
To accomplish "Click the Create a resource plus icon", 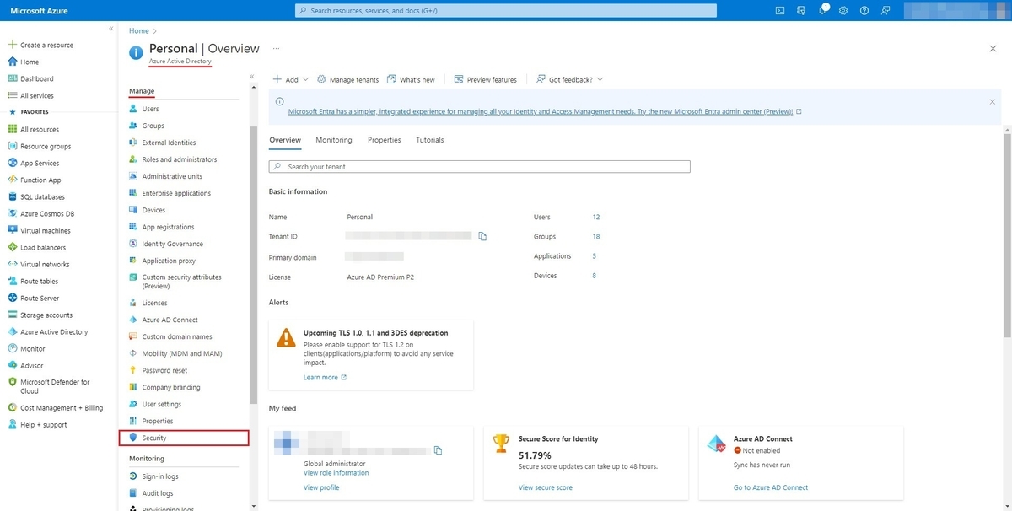I will tap(13, 45).
